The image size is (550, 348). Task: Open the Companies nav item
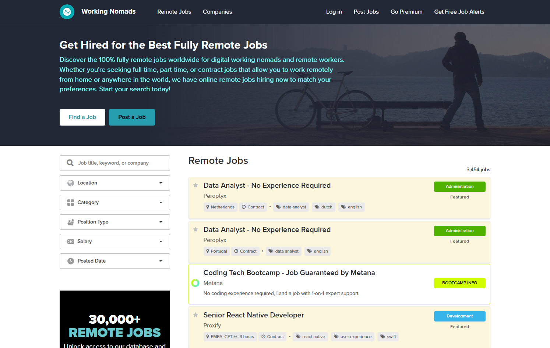(218, 12)
